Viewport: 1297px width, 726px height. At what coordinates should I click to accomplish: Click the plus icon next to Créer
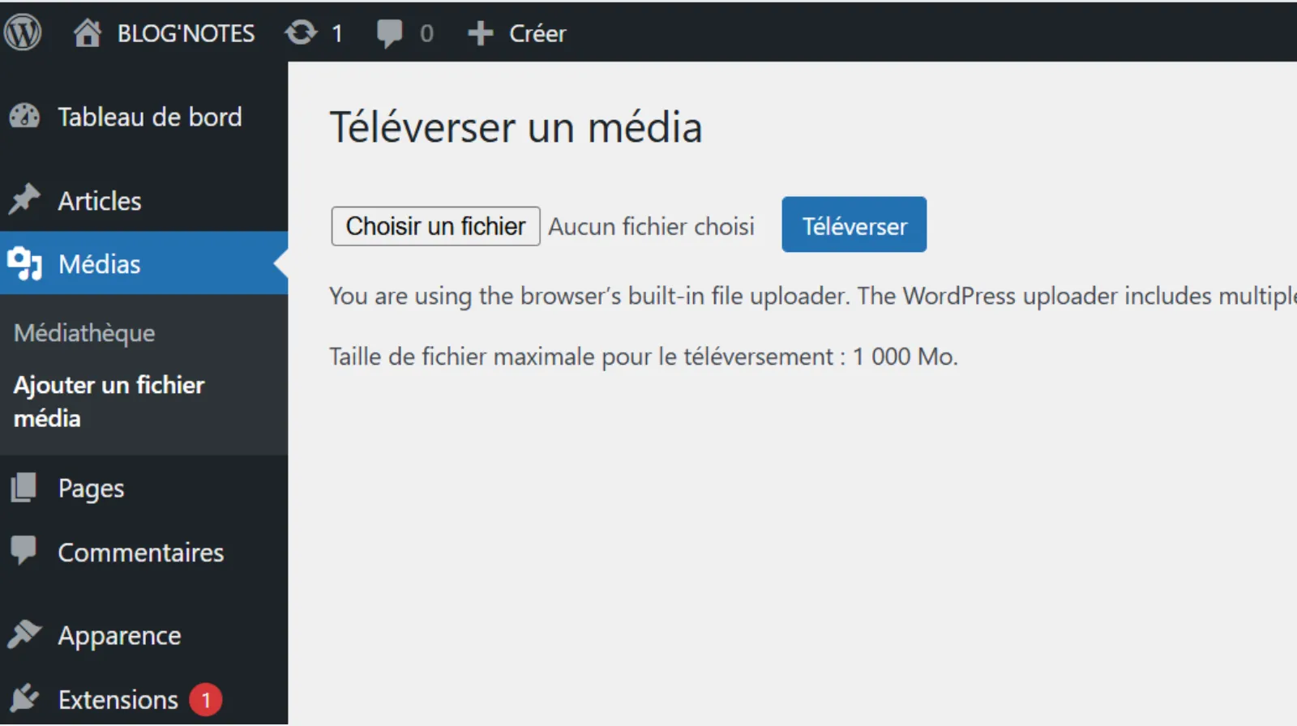(480, 33)
